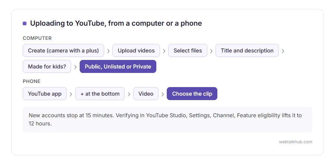The width and height of the screenshot is (335, 163).
Task: Click the chevron after Upload videos
Action: (164, 51)
